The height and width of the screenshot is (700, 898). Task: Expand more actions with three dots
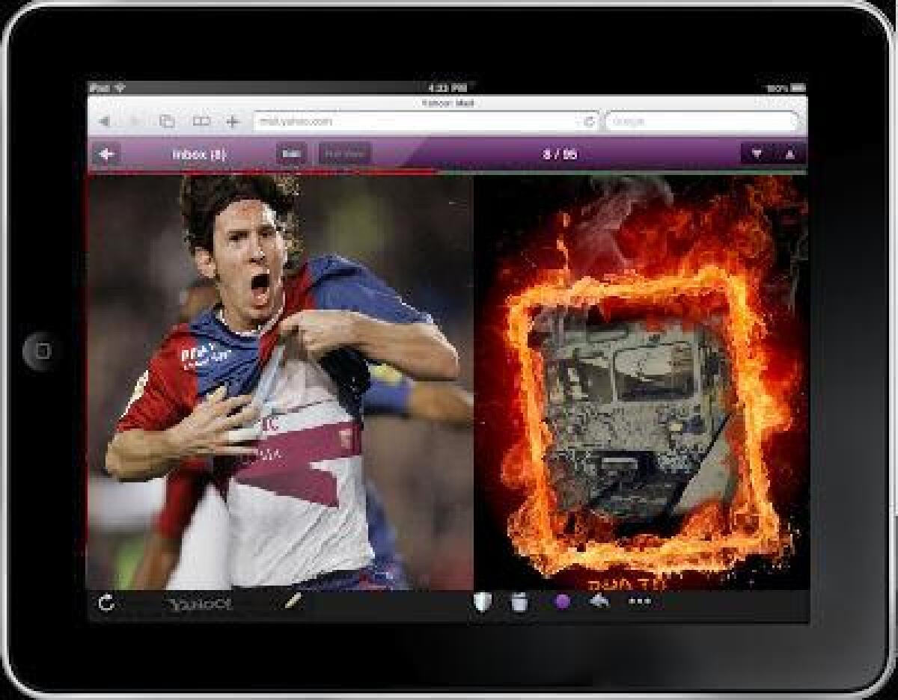pos(639,601)
